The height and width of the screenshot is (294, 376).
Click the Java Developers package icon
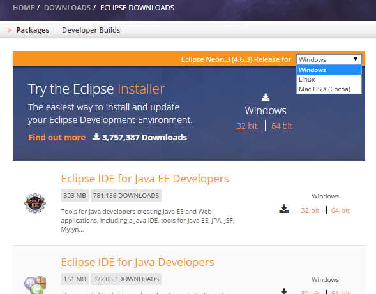point(35,284)
